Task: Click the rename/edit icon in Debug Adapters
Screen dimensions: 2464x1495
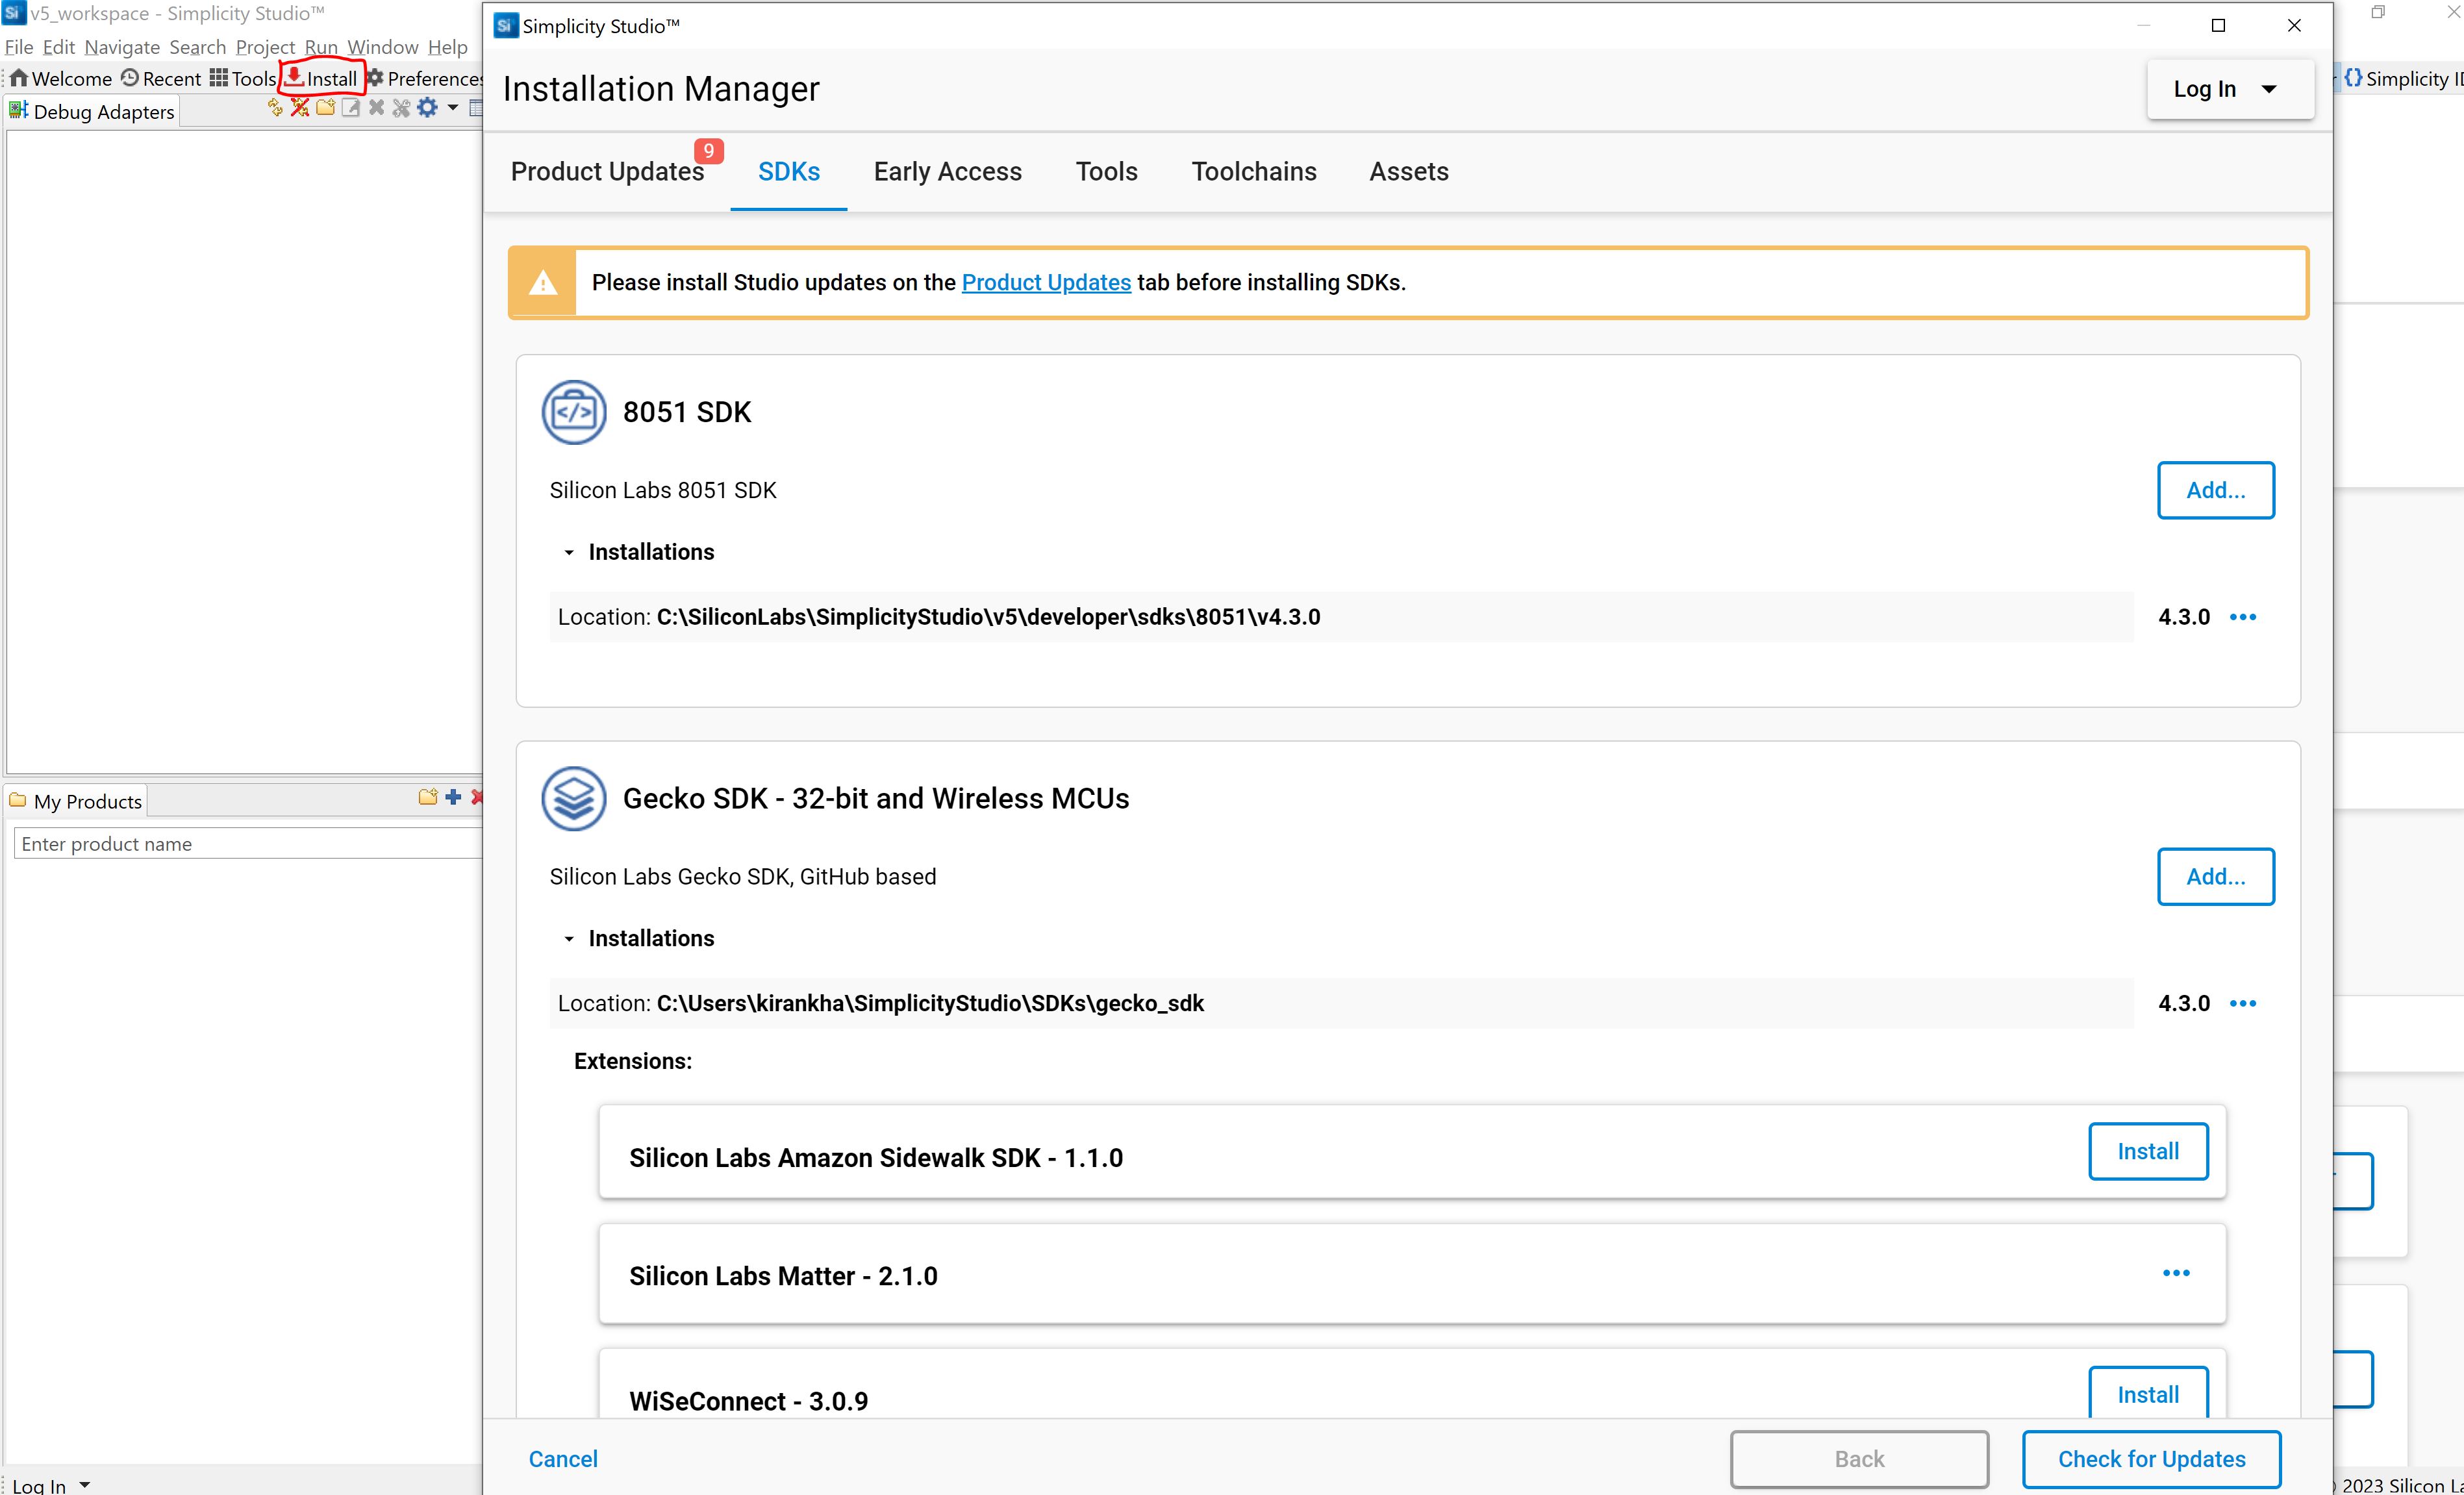Action: tap(350, 108)
